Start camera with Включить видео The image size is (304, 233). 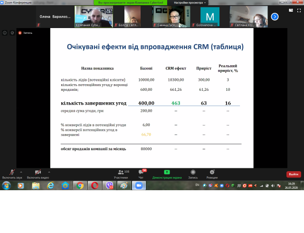pos(38,174)
